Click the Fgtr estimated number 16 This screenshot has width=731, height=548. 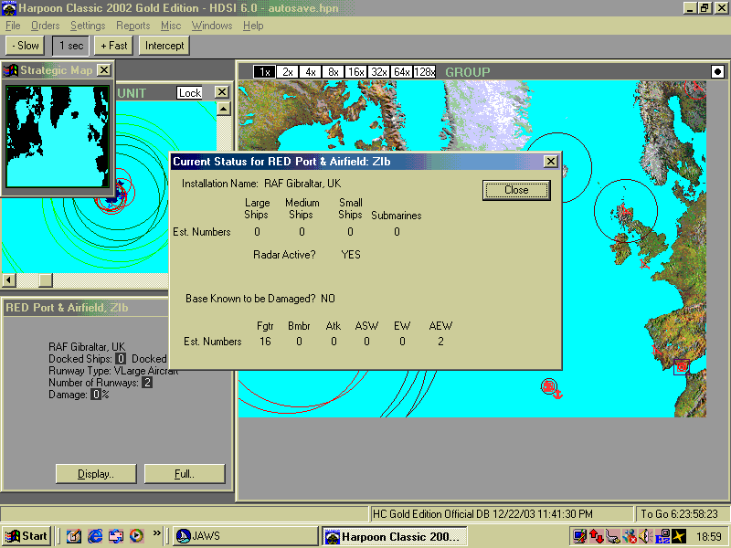pos(265,342)
